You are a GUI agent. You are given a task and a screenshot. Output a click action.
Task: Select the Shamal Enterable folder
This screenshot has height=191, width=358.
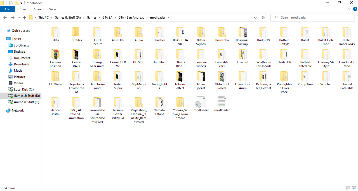(x=347, y=80)
